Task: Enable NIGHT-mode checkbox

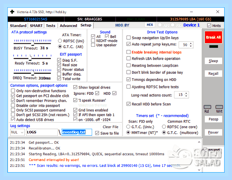Action: (x=93, y=40)
